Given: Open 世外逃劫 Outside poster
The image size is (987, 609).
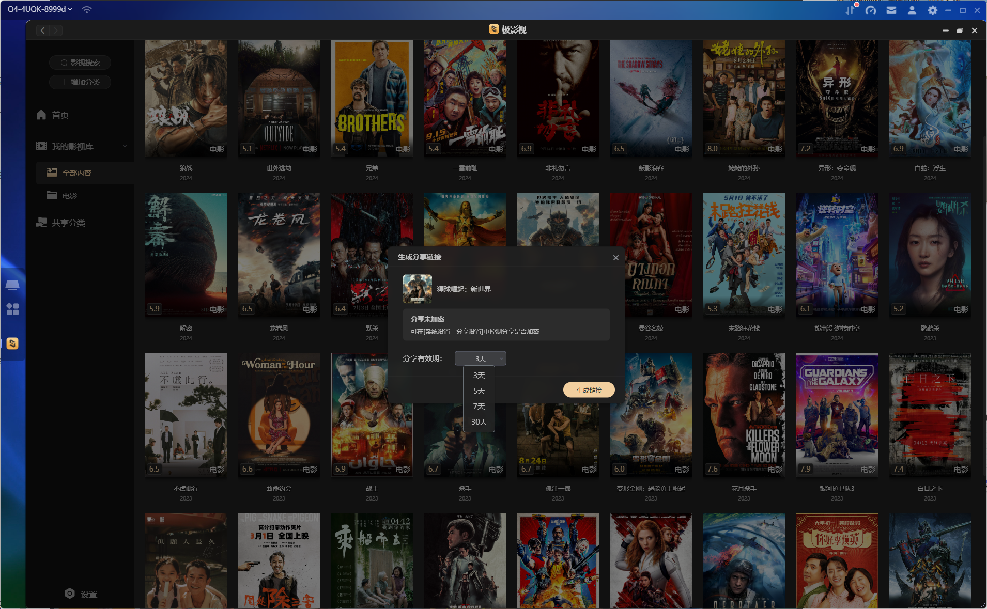Looking at the screenshot, I should tap(279, 98).
